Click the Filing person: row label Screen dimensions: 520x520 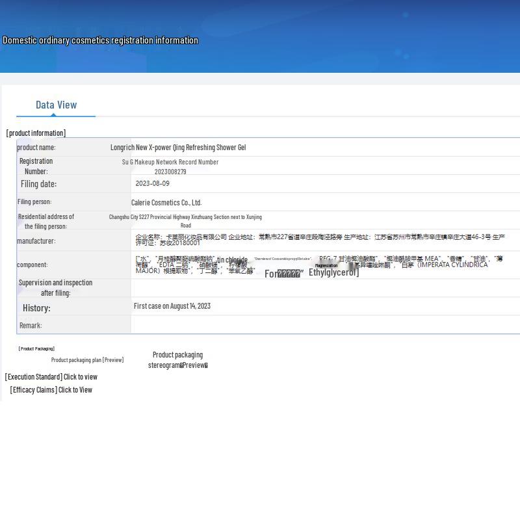coord(34,201)
